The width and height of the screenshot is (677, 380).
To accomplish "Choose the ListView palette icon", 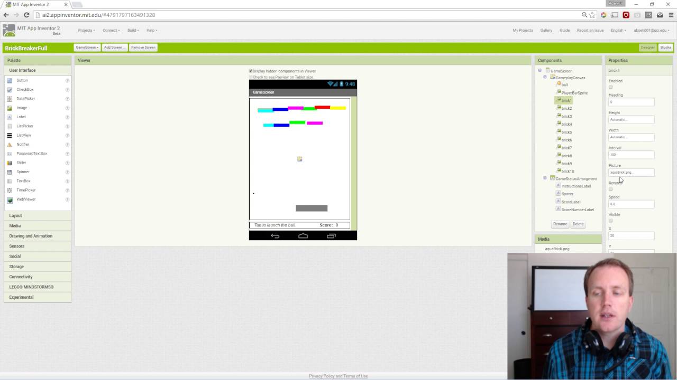I will [x=10, y=135].
